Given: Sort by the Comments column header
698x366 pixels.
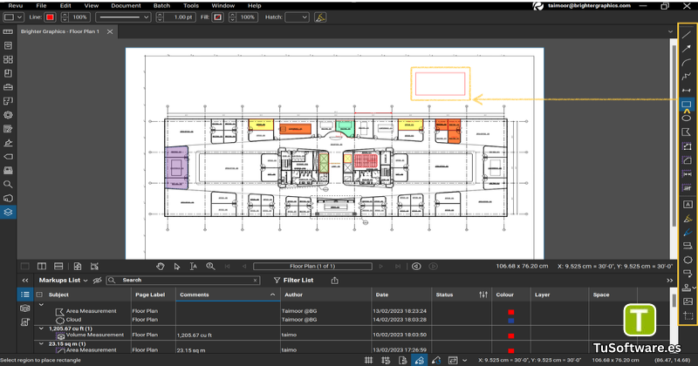Looking at the screenshot, I should [x=194, y=295].
